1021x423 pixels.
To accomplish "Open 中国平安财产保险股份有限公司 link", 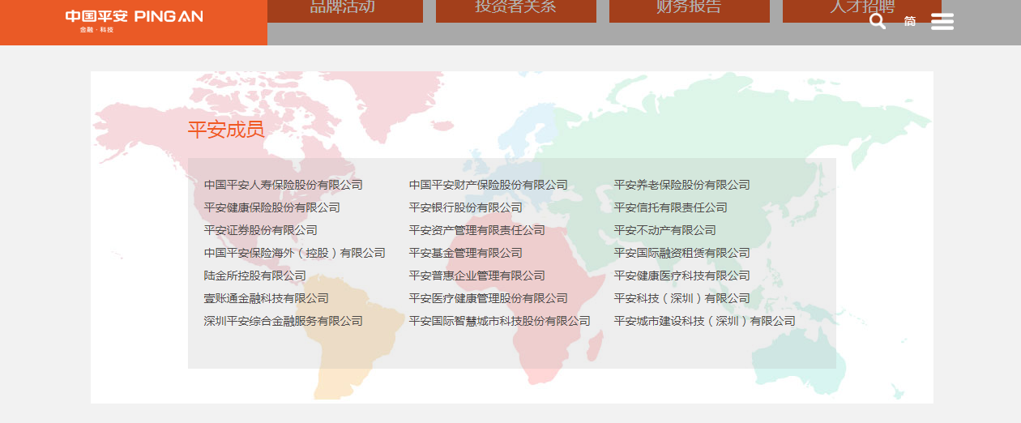I will [489, 185].
